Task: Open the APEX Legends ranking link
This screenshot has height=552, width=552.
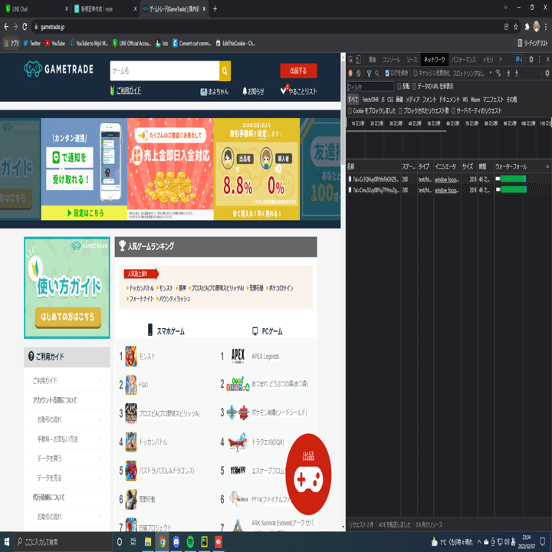Action: 265,356
